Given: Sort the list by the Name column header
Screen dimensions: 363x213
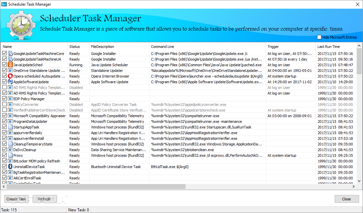Looking at the screenshot, I should 34,47.
